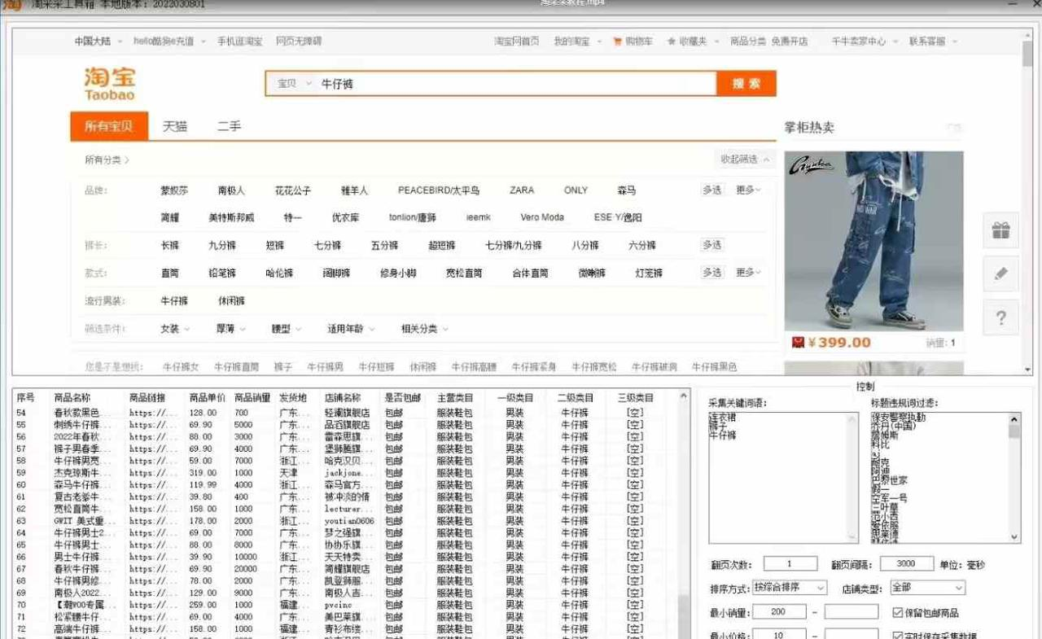Click the gift icon in right sidebar

pyautogui.click(x=1000, y=230)
